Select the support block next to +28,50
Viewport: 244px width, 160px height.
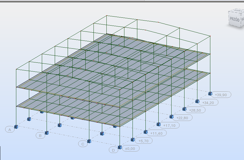pos(184,109)
